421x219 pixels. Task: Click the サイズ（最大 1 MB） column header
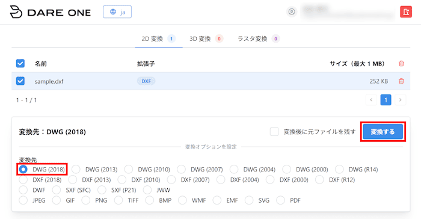point(357,64)
